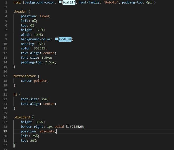Open the #252525 border color swatch
The image size is (174, 150).
point(68,126)
